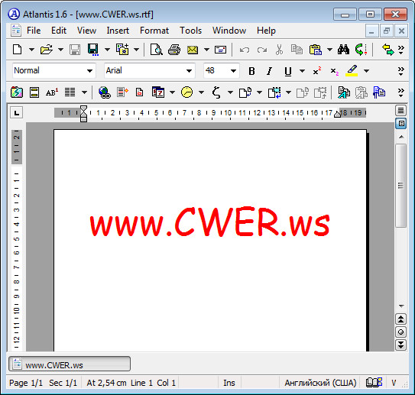Click the special symbol insert icon
415x395 pixels.
(x=216, y=92)
